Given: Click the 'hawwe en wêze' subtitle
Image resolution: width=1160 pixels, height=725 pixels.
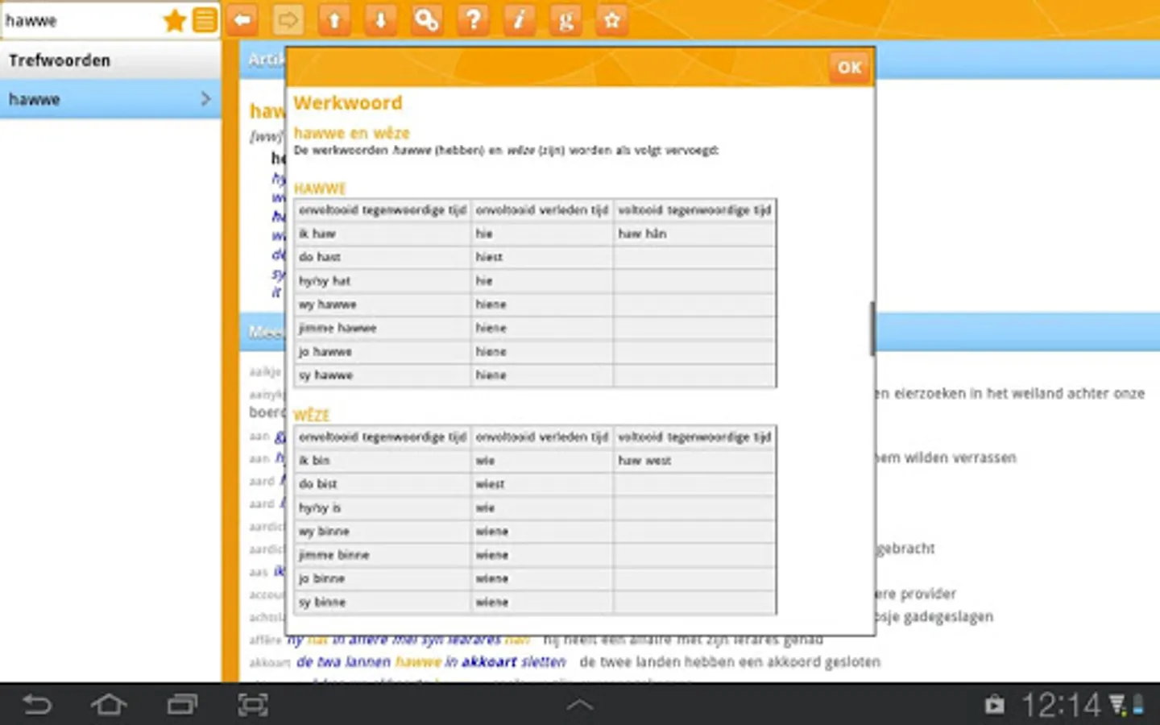Looking at the screenshot, I should (351, 133).
